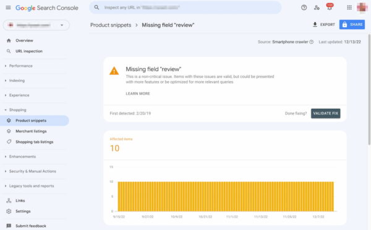The height and width of the screenshot is (230, 371).
Task: Click the VALIDATE FIX button
Action: 326,113
